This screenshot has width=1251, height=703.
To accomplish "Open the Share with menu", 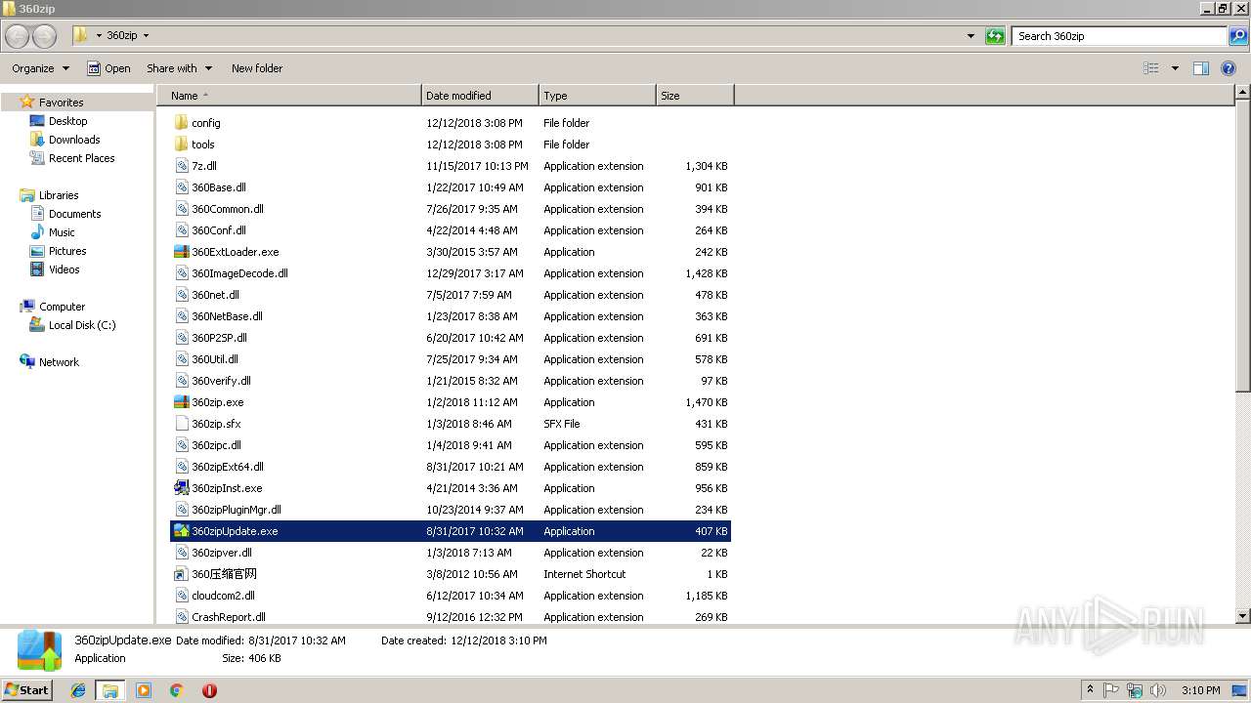I will click(179, 68).
